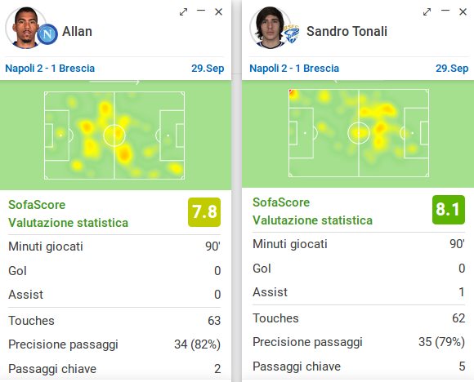Image resolution: width=474 pixels, height=382 pixels.
Task: Close Allan's player panel
Action: tap(218, 11)
